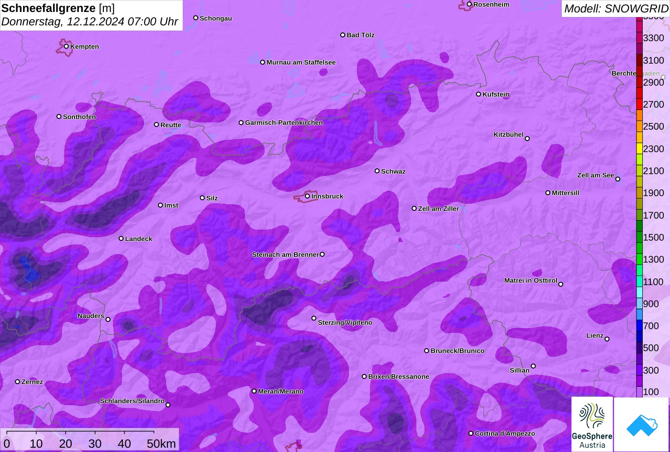Image resolution: width=670 pixels, height=452 pixels.
Task: Click the Zell am Ziller label
Action: [438, 209]
